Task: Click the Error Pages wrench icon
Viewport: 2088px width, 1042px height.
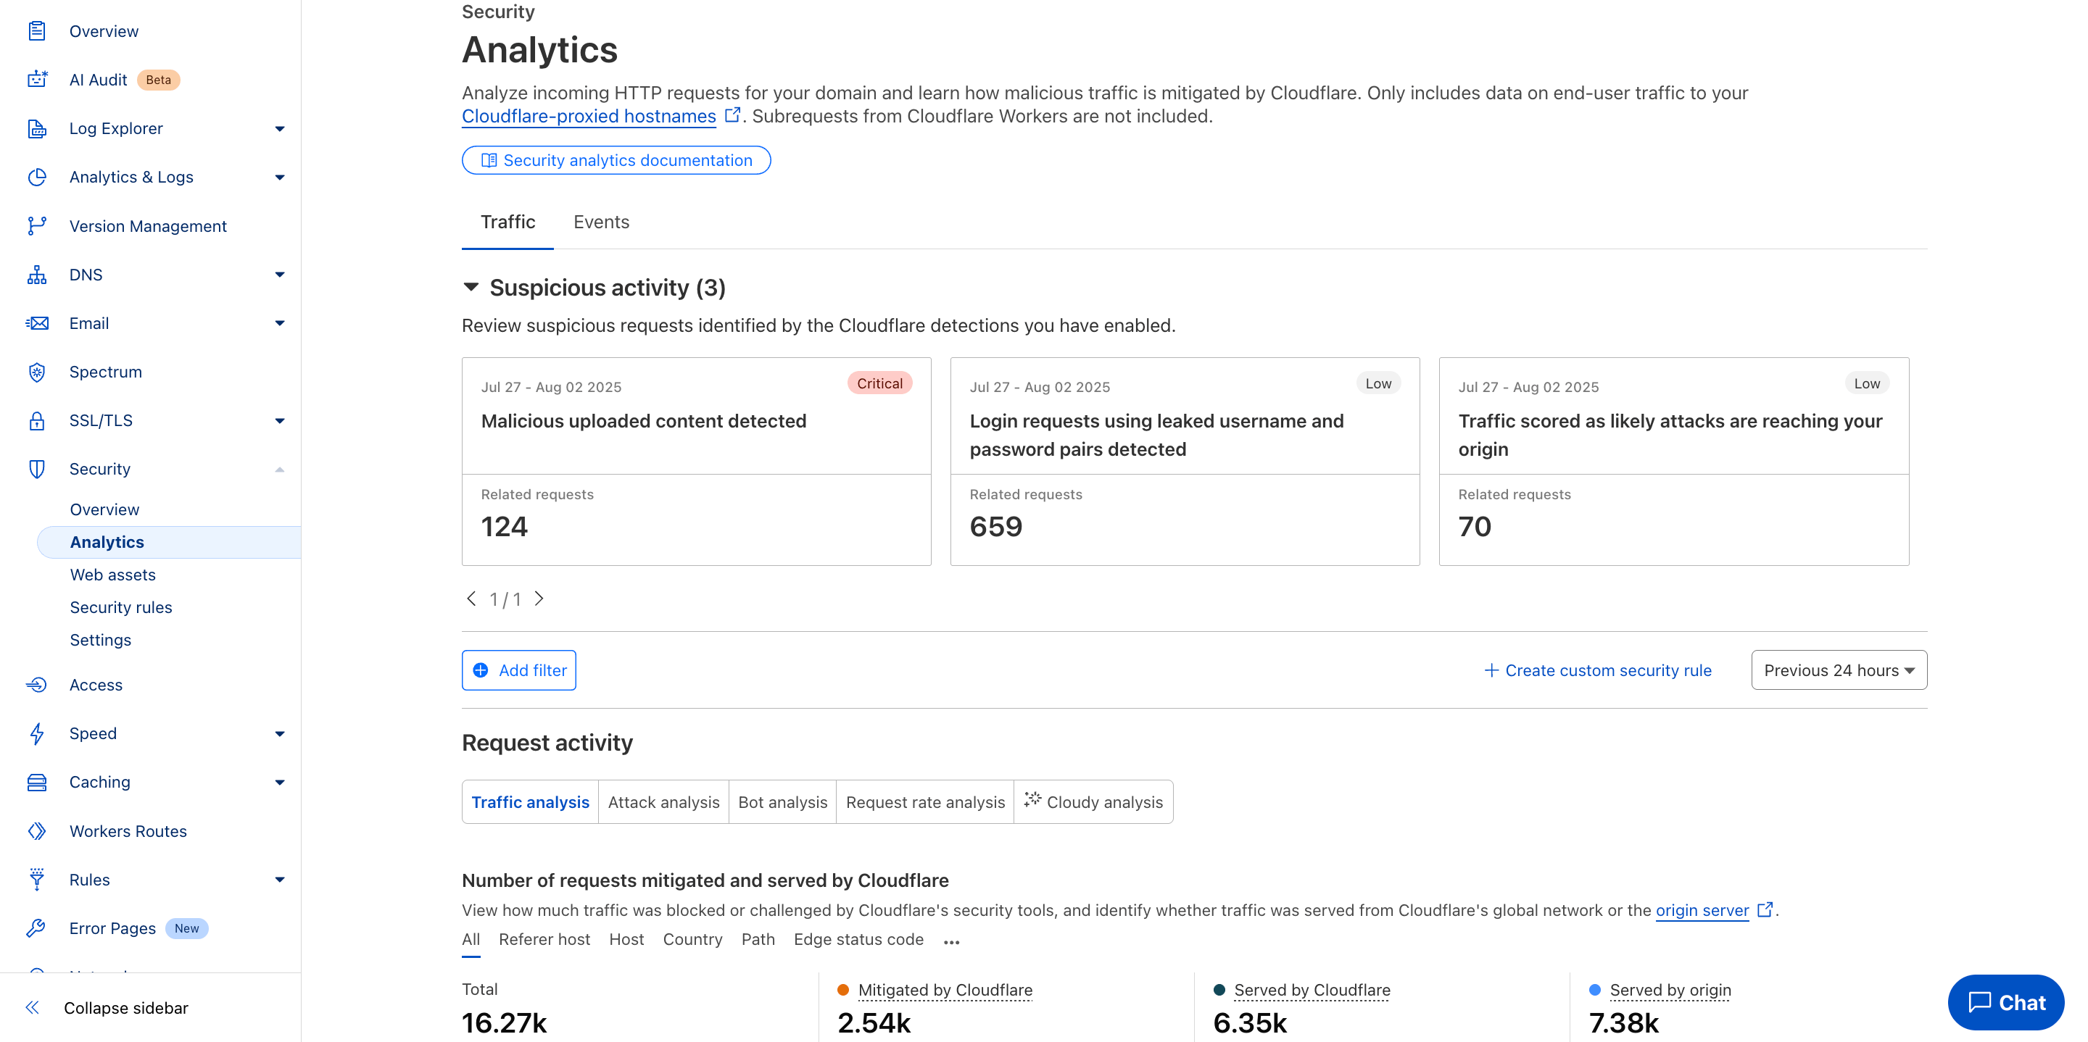Action: [37, 928]
